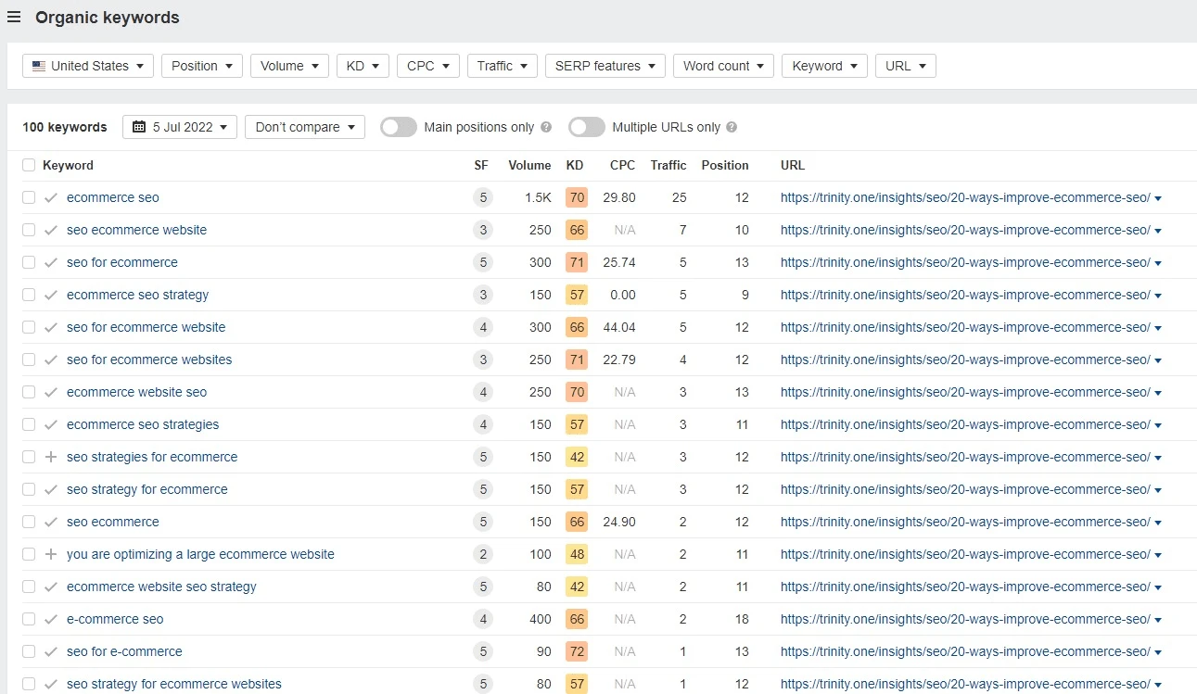1197x694 pixels.
Task: Open the SERP features filter dropdown
Action: click(605, 66)
